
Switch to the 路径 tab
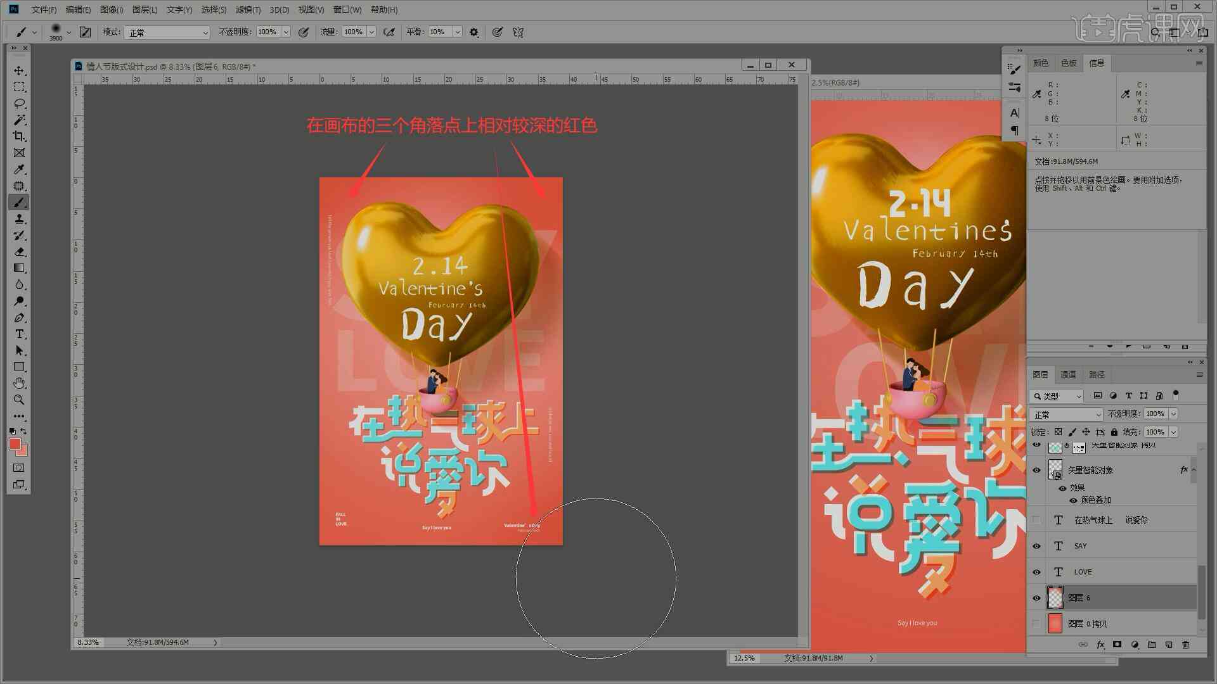(1097, 374)
